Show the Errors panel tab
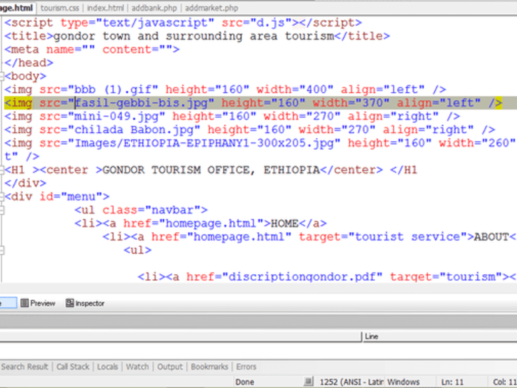517x388 pixels. [x=246, y=367]
